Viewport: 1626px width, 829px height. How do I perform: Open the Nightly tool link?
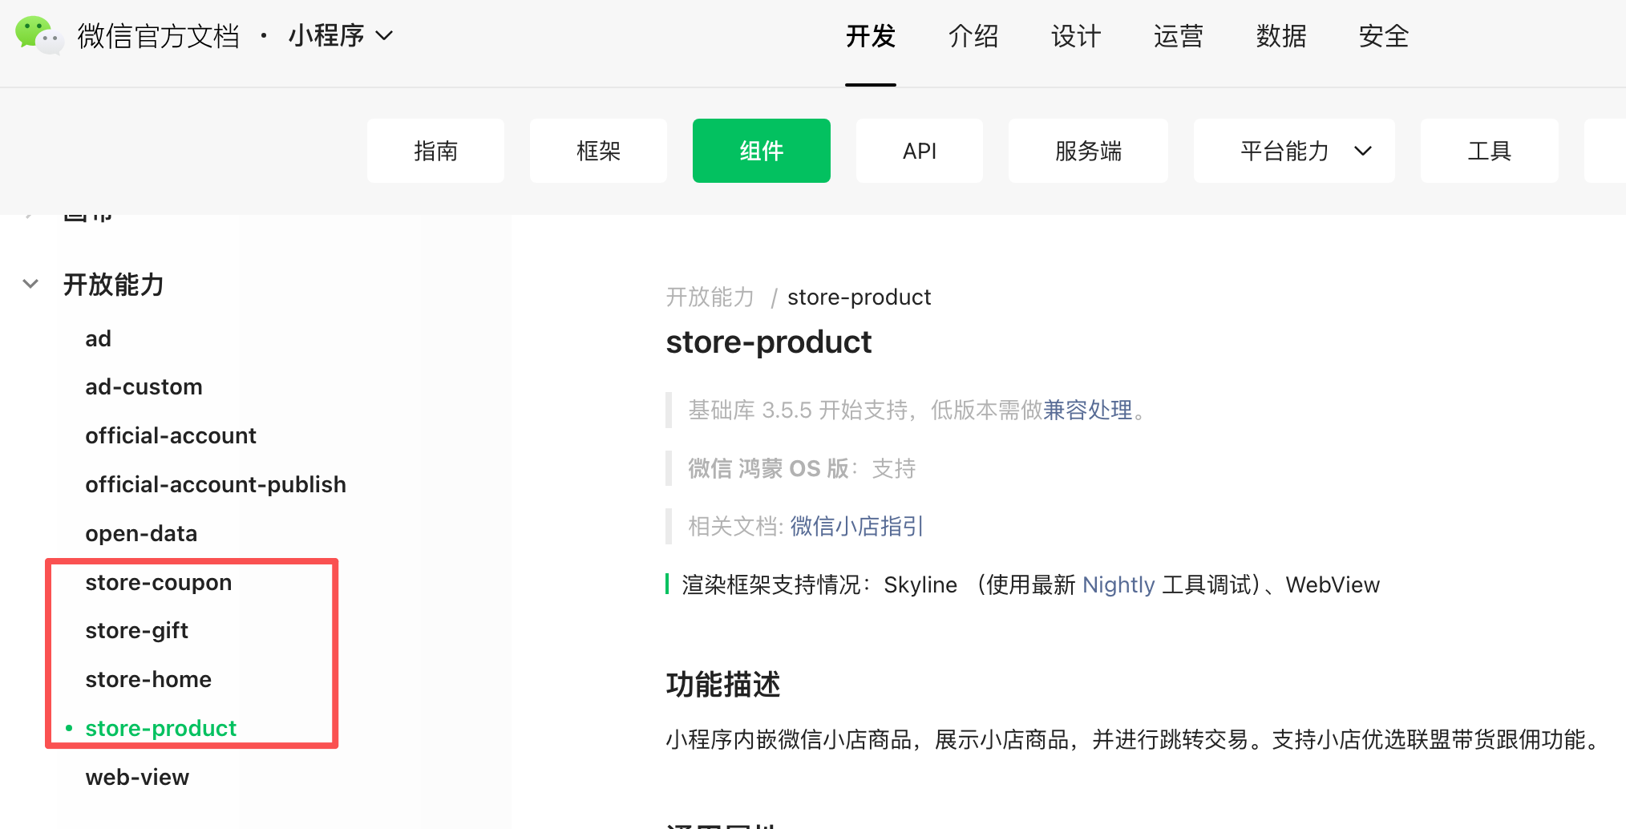pos(1118,585)
